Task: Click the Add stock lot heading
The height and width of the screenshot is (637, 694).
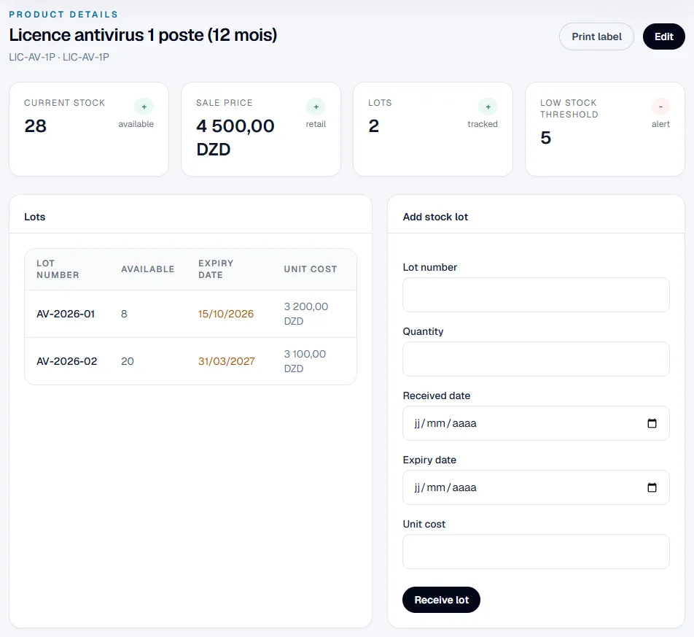Action: pyautogui.click(x=435, y=217)
